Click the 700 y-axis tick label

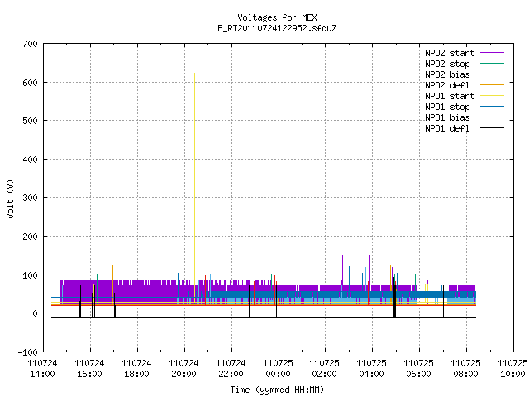30,44
